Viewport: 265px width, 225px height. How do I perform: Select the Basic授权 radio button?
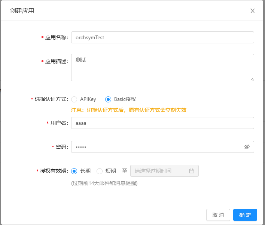click(x=108, y=99)
